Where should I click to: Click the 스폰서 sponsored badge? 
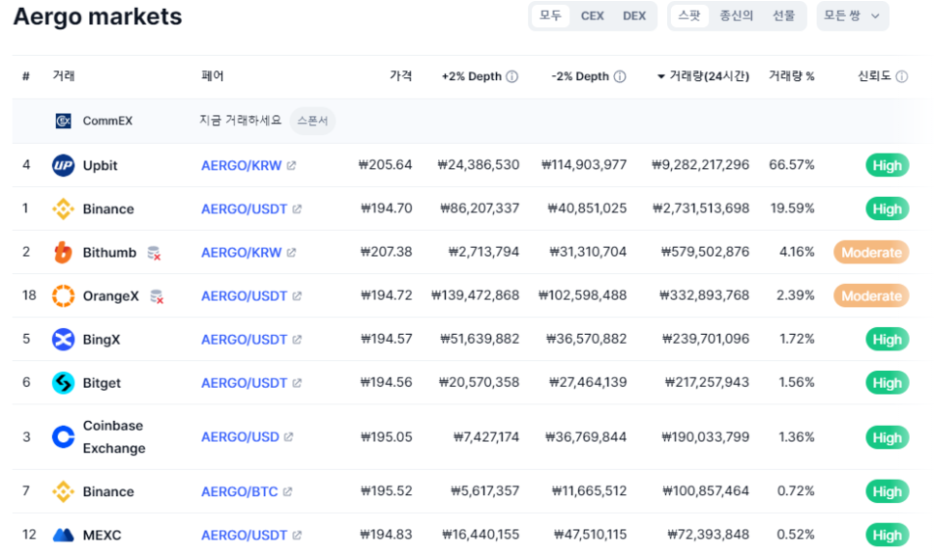pyautogui.click(x=312, y=121)
